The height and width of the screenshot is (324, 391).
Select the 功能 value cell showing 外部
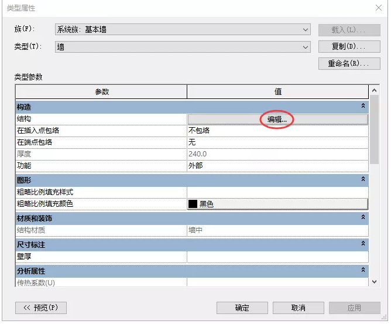click(x=277, y=166)
